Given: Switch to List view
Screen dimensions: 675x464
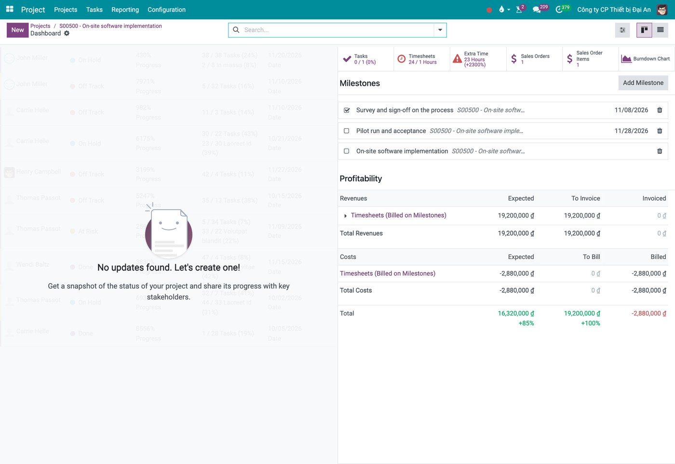Looking at the screenshot, I should pos(660,30).
